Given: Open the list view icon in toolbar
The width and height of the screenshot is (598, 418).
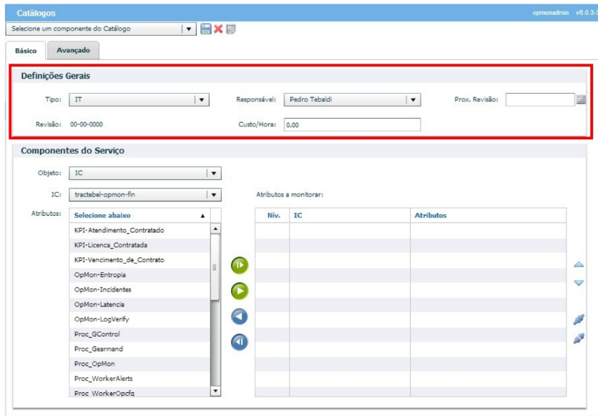Looking at the screenshot, I should (x=230, y=29).
